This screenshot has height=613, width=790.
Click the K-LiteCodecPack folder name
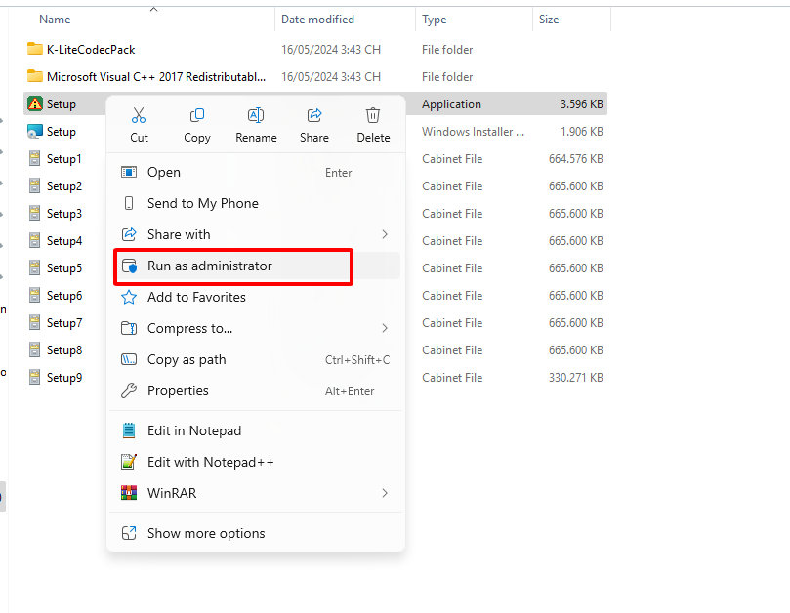[x=91, y=50]
